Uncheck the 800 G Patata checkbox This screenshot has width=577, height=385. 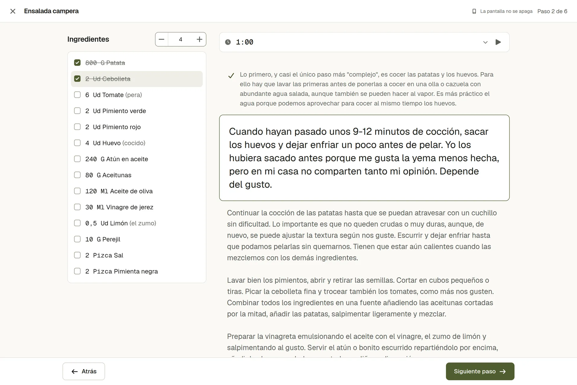coord(77,63)
